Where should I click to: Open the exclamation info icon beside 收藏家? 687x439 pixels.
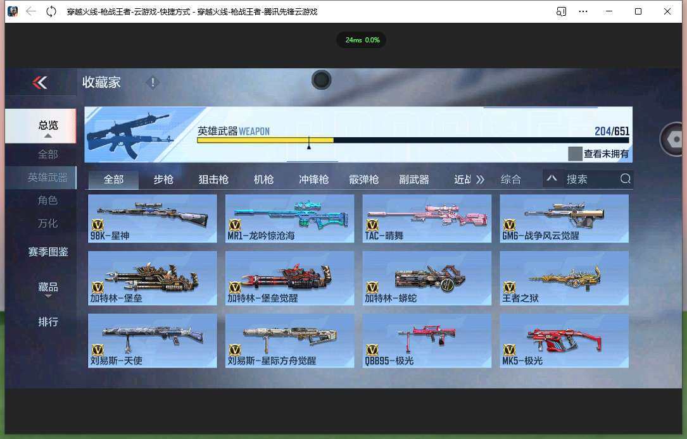[153, 82]
